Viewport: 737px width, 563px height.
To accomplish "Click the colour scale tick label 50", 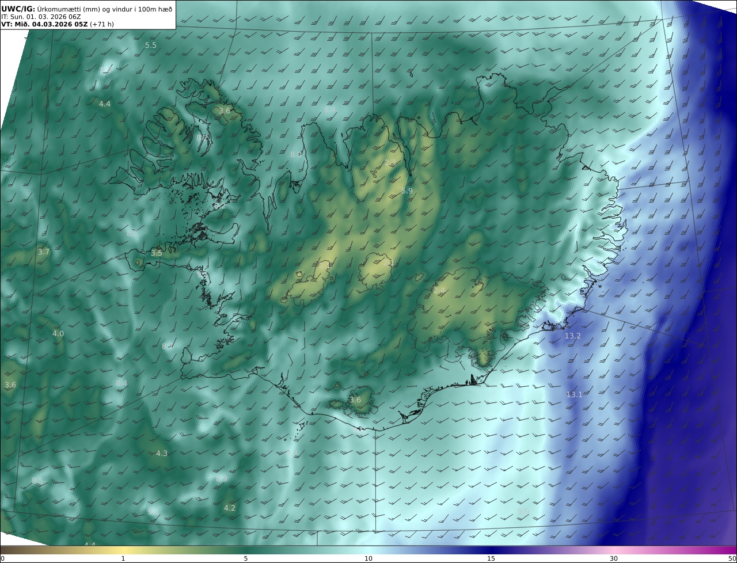I will (732, 558).
